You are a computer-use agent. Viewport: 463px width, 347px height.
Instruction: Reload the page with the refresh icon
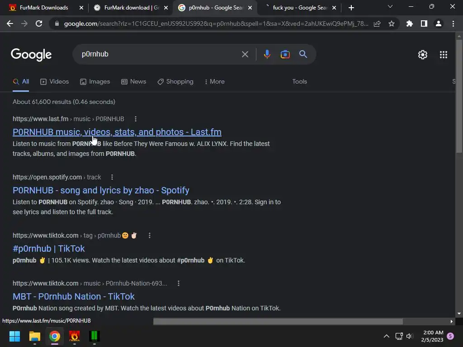(39, 23)
